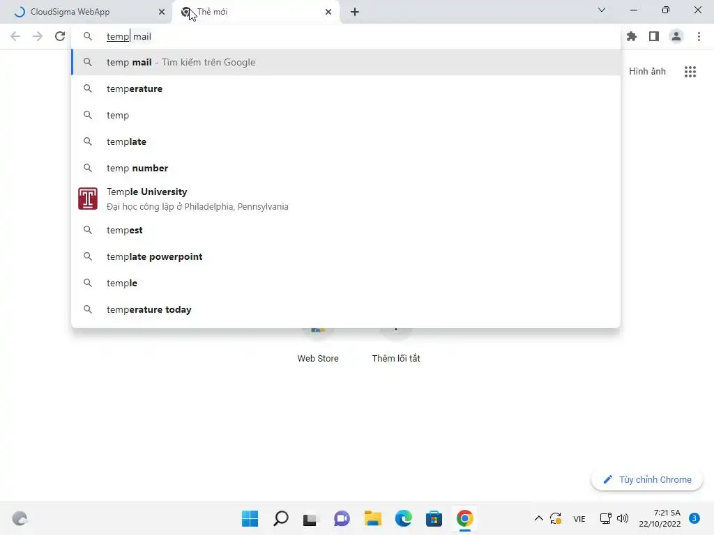714x535 pixels.
Task: Choose the tempest suggestion
Action: (x=346, y=230)
